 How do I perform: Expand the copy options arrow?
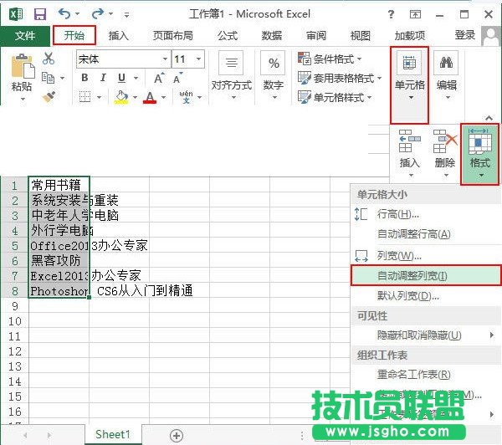coord(62,78)
